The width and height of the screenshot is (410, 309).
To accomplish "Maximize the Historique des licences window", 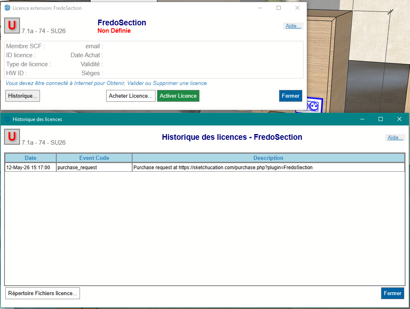I will point(381,119).
